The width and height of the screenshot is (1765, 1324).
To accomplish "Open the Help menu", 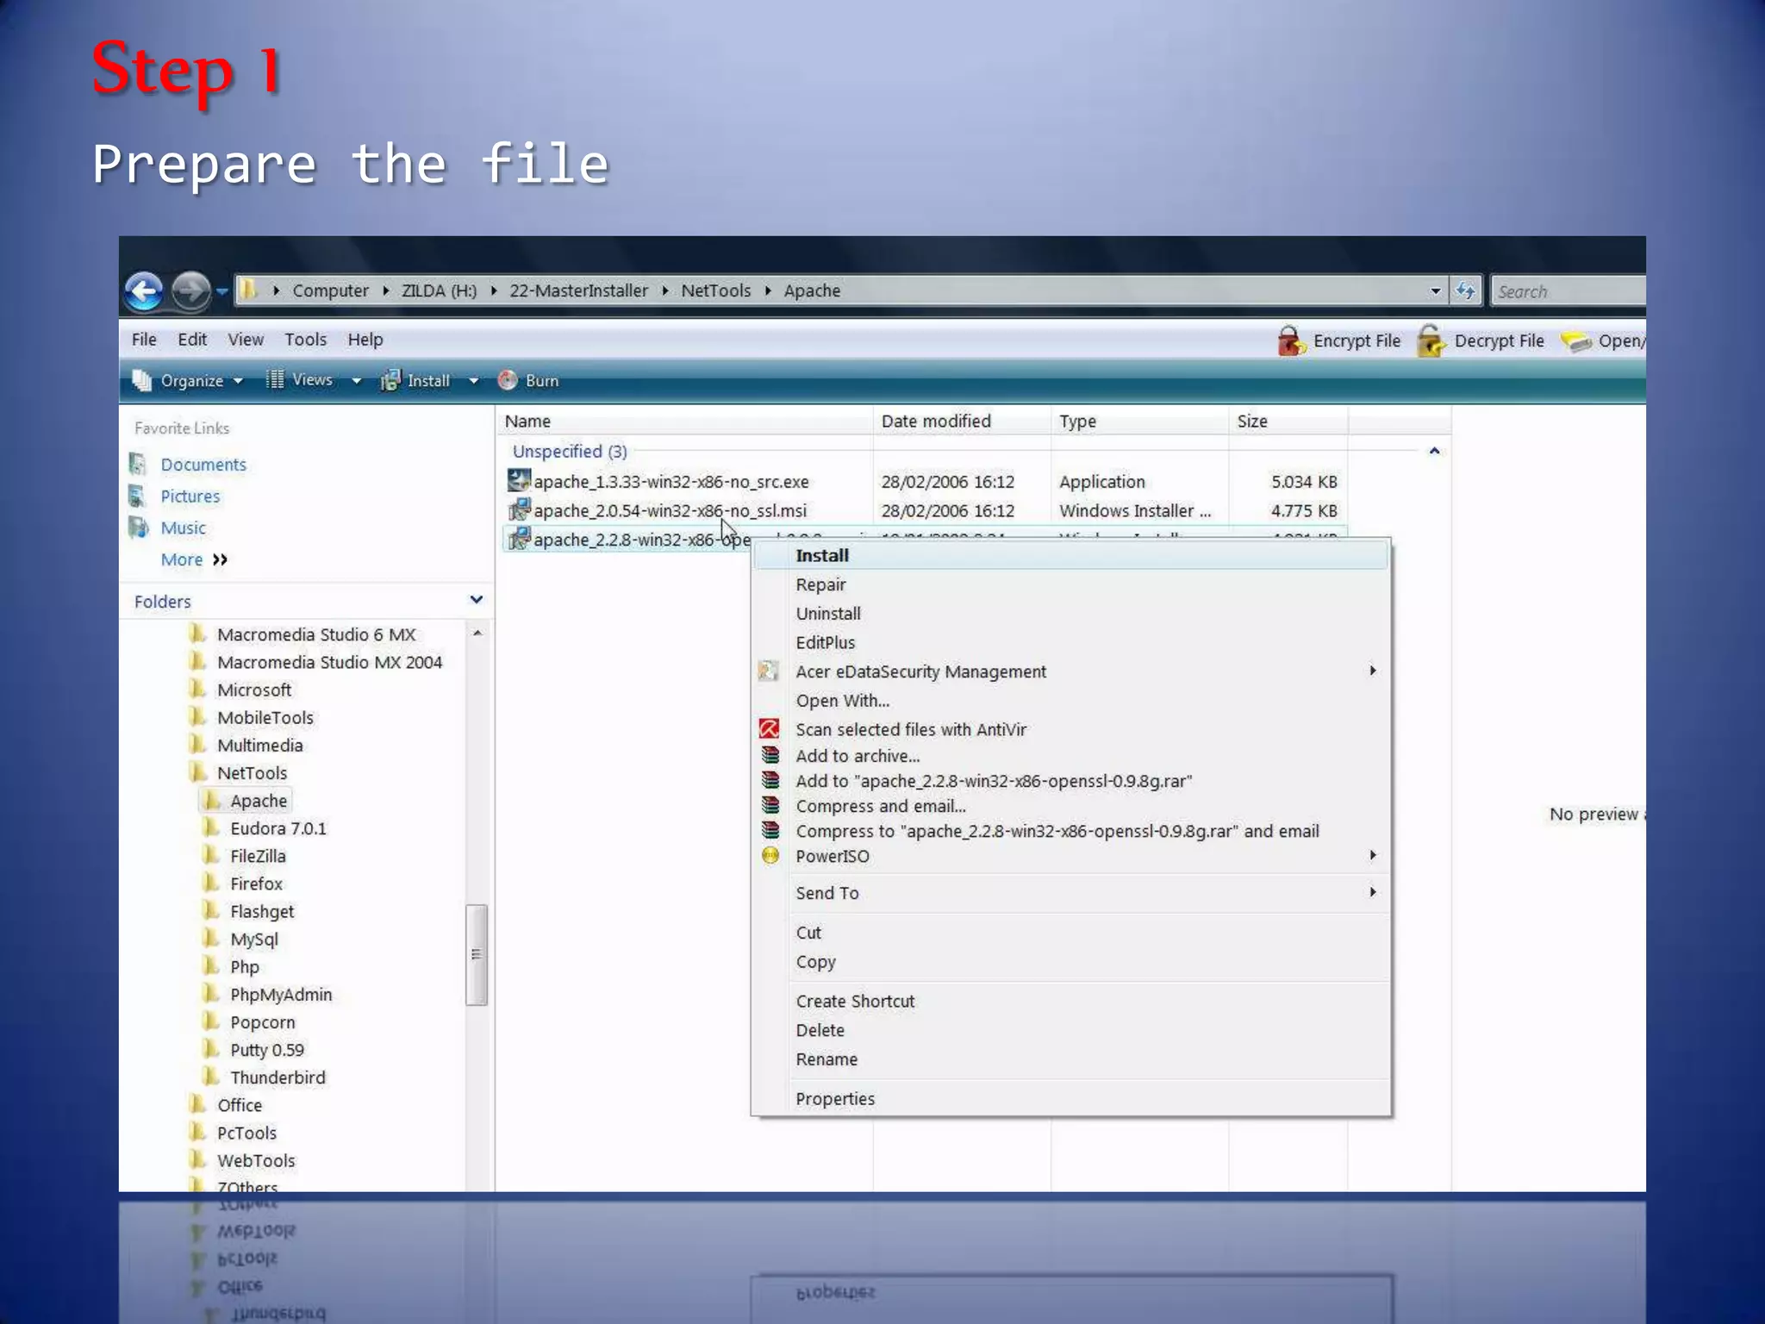I will tap(365, 340).
